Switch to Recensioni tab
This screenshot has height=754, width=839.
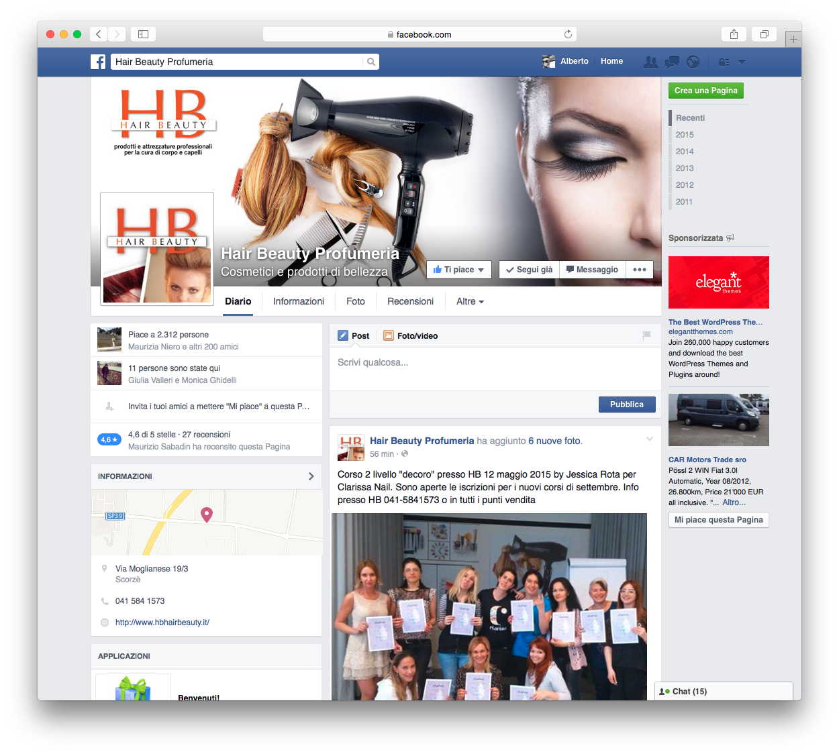410,302
